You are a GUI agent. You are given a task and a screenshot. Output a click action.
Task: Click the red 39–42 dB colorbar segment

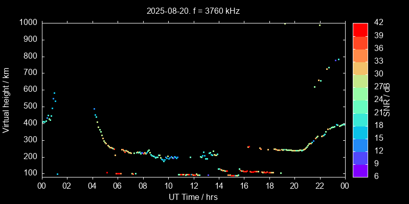(360, 30)
